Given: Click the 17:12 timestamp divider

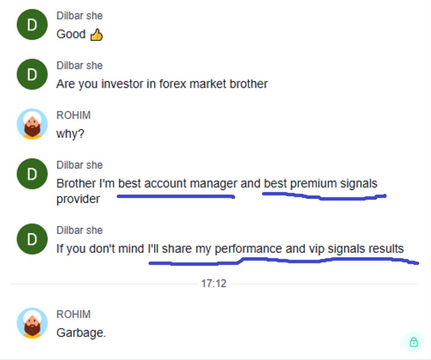Looking at the screenshot, I should coord(214,284).
